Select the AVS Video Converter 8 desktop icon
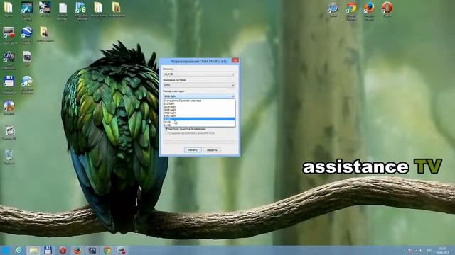The image size is (455, 255). (x=80, y=11)
